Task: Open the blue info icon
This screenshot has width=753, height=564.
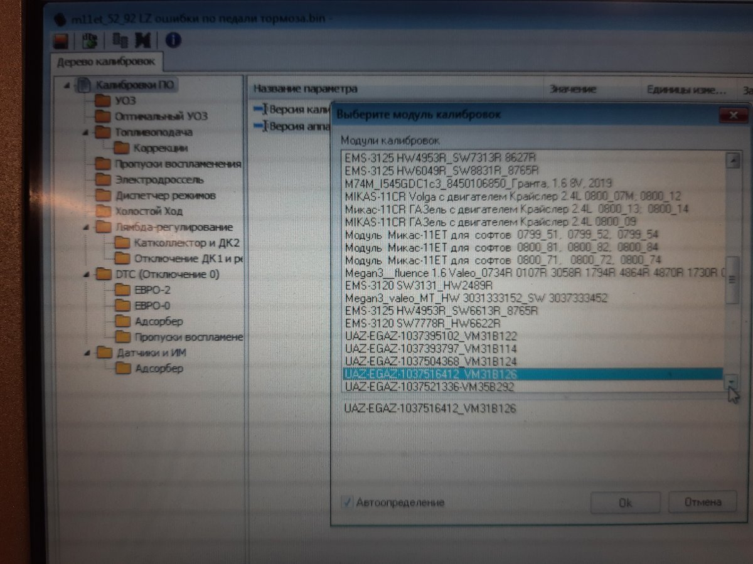Action: (x=173, y=41)
